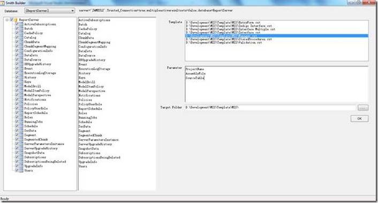Click the Ready status bar text
This screenshot has height=203, width=378.
(5, 199)
